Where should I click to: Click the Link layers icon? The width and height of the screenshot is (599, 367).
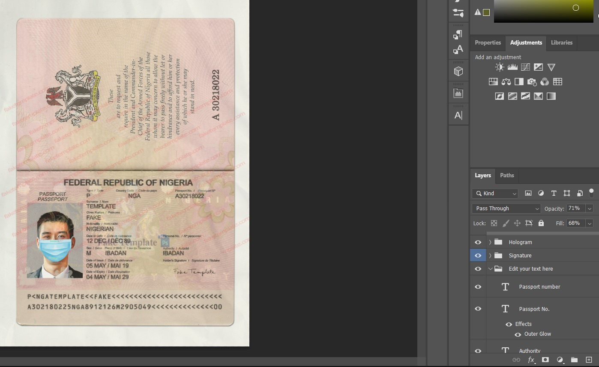(x=516, y=360)
